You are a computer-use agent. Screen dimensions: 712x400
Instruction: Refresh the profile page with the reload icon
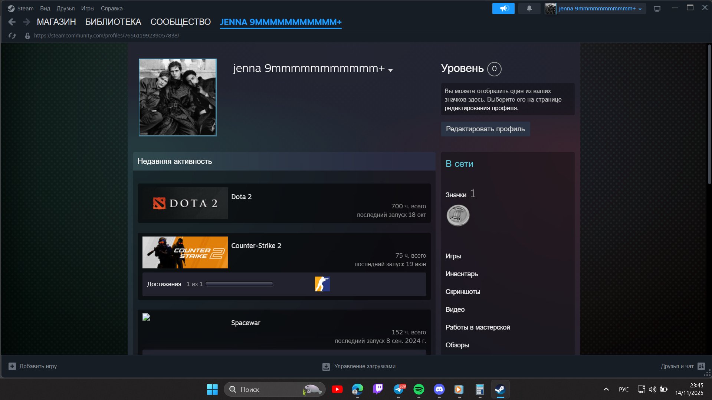(12, 35)
